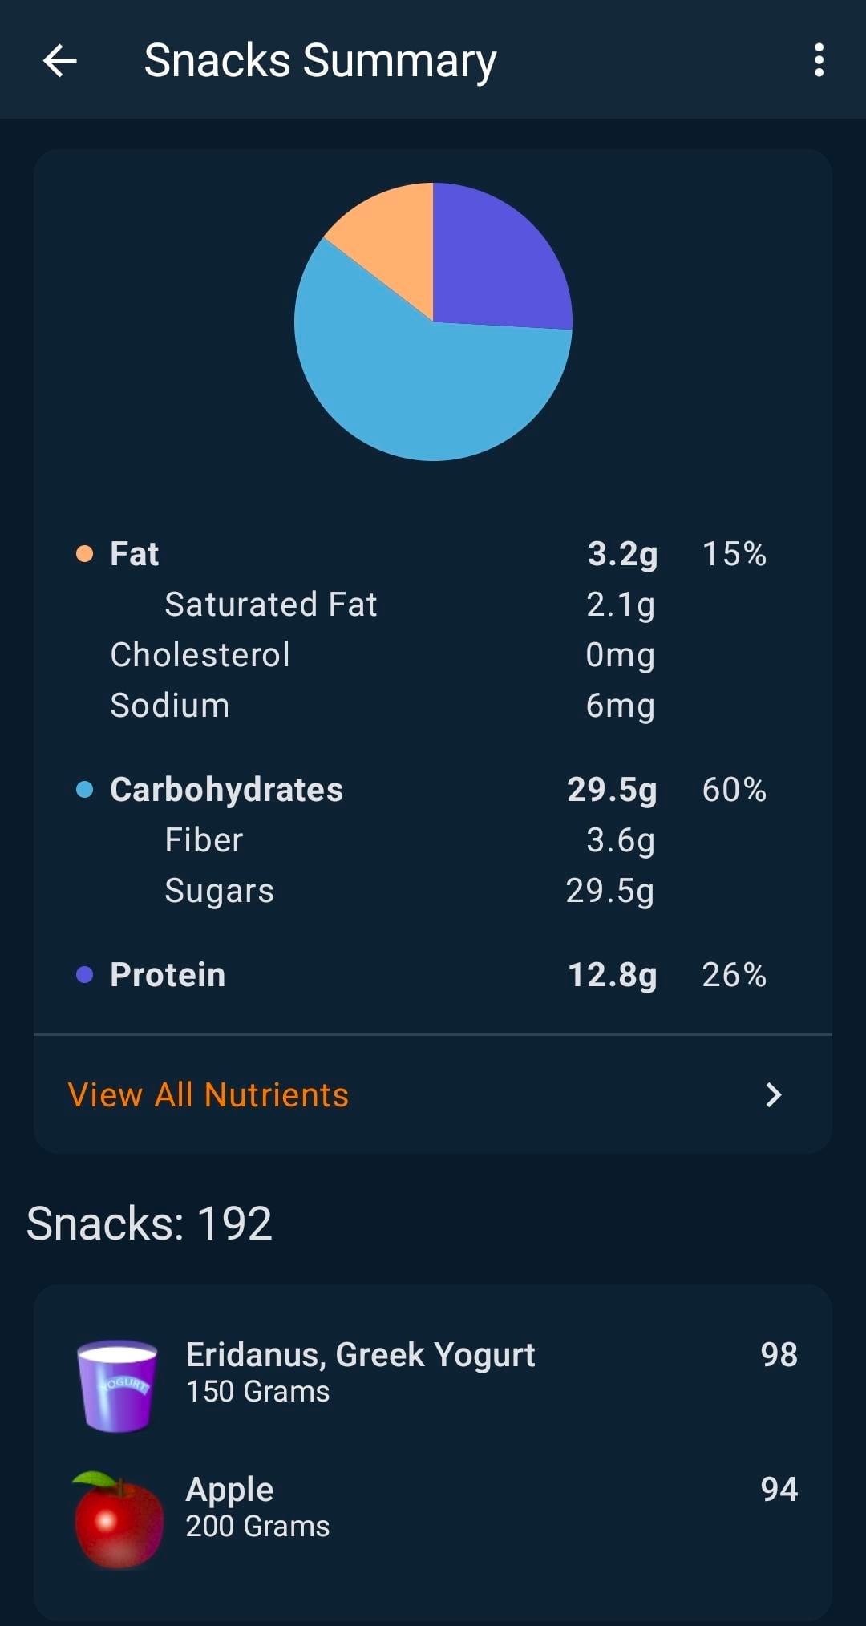Tap the Carbohydrates nutrient row label

coord(227,790)
